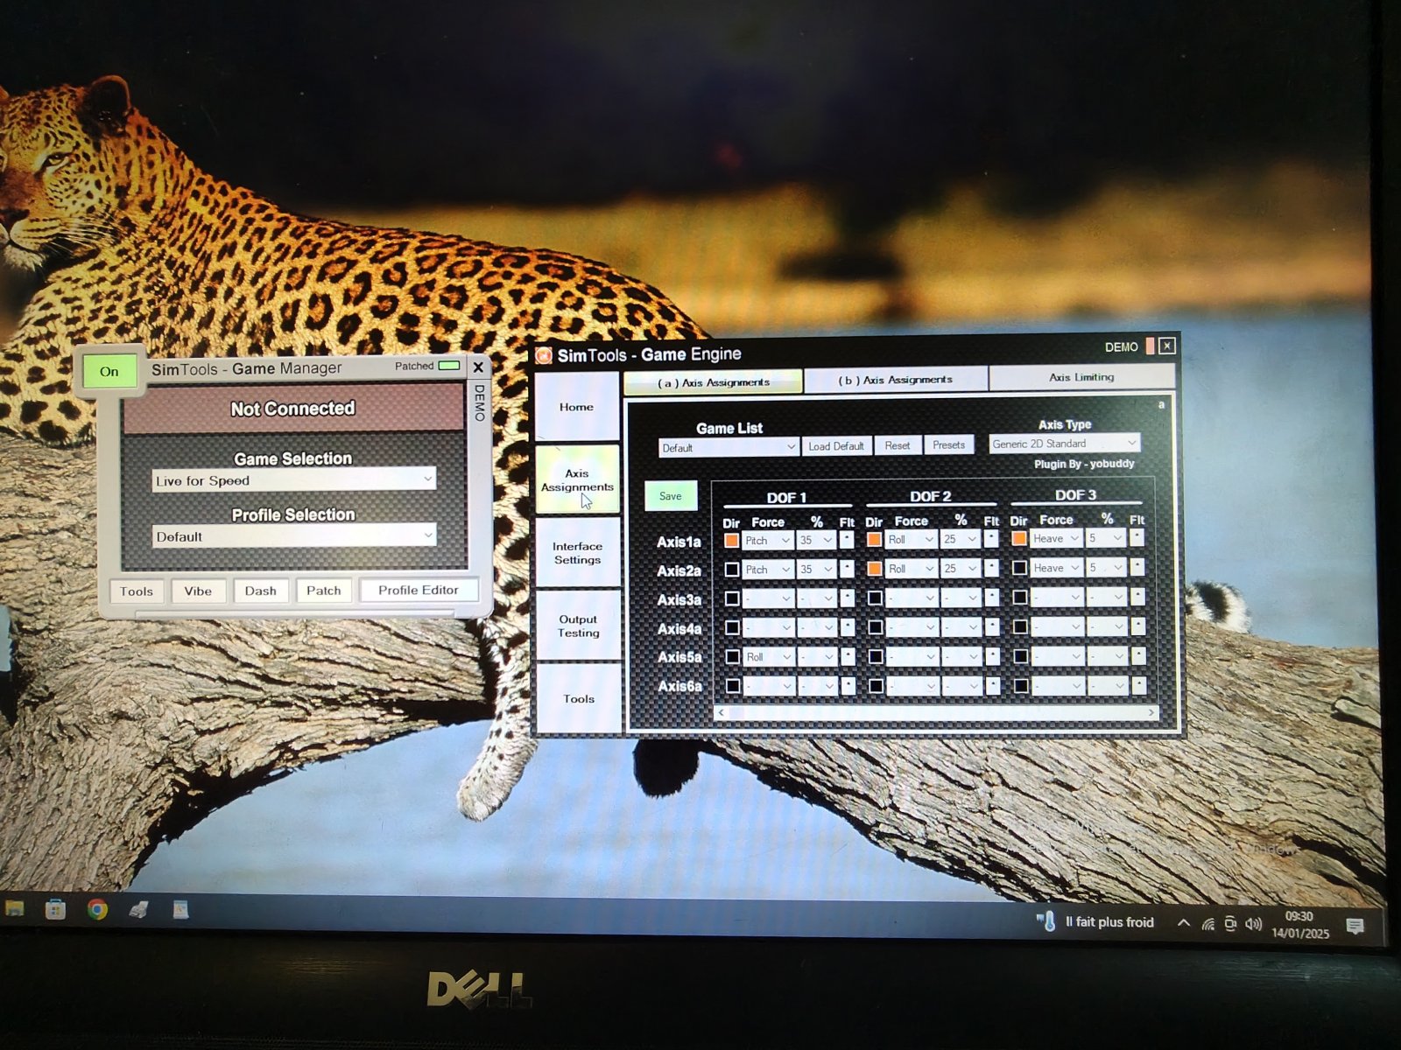Open Microsoft Store from the taskbar

click(x=55, y=910)
